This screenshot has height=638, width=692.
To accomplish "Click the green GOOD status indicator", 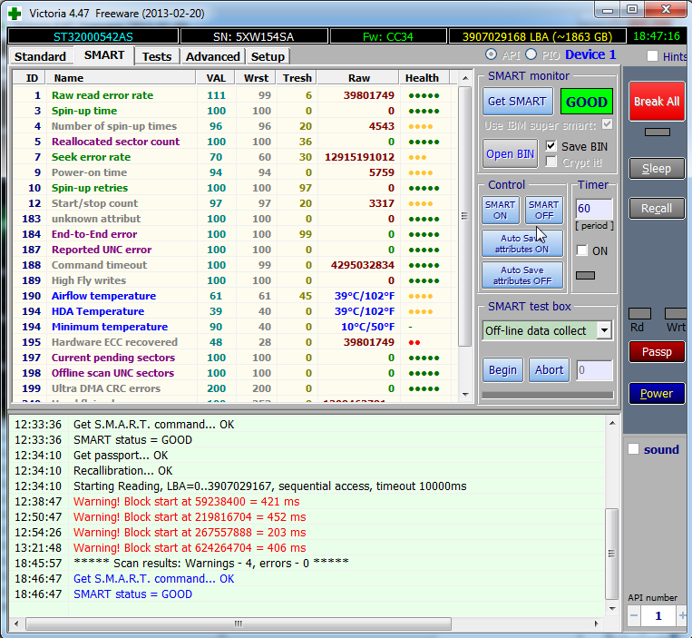I will coord(587,102).
